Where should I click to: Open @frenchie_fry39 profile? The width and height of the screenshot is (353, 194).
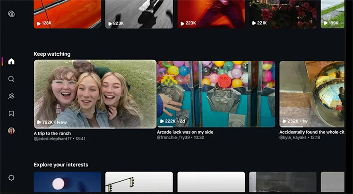pyautogui.click(x=173, y=138)
